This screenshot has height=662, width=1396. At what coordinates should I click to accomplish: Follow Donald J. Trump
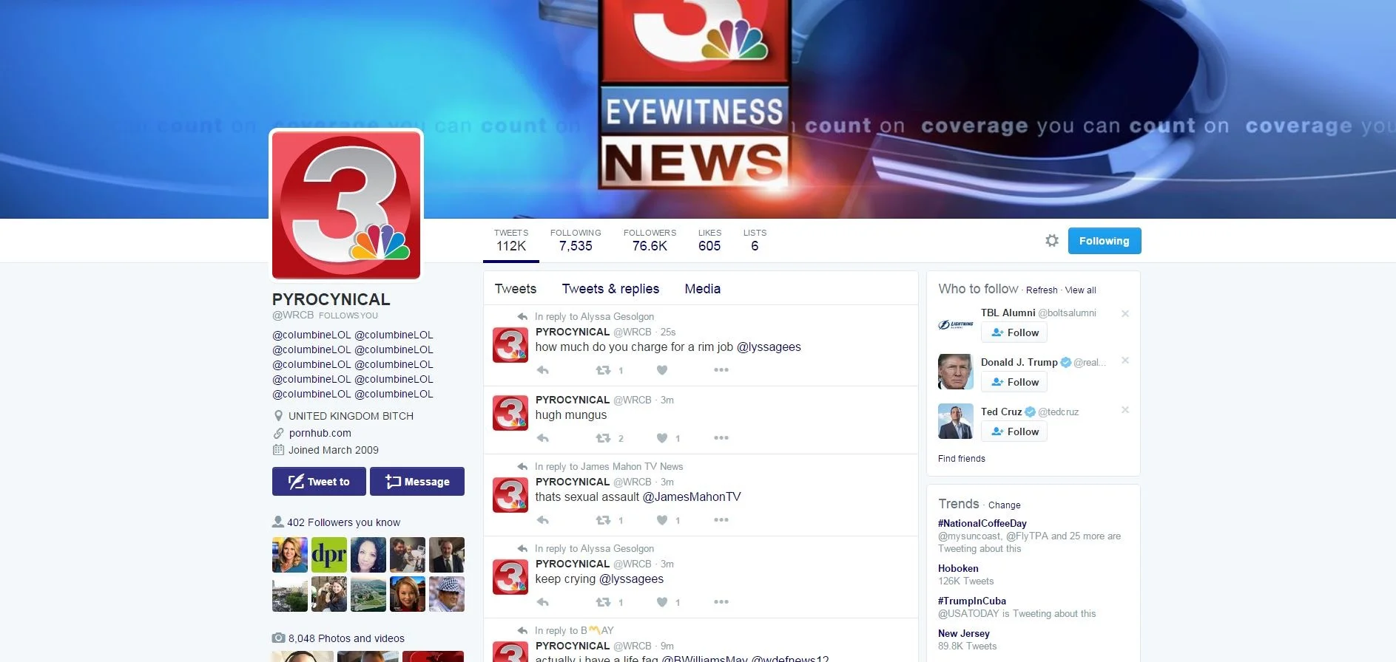tap(1014, 382)
